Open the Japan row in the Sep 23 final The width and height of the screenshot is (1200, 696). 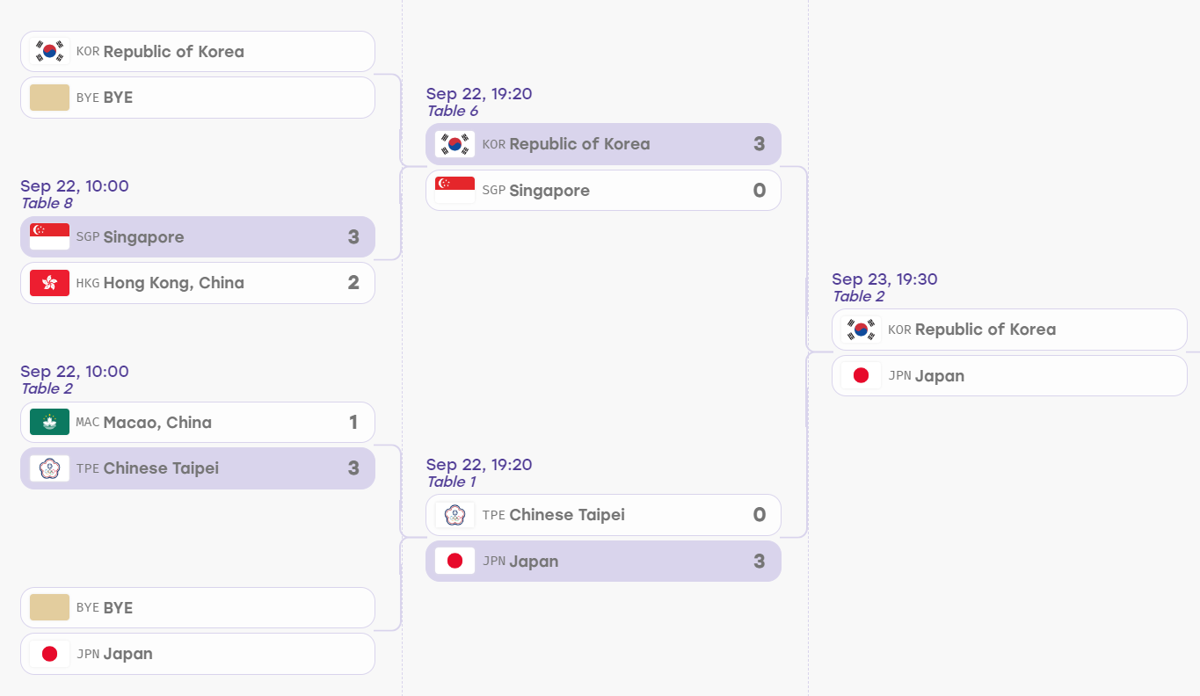pyautogui.click(x=1009, y=375)
